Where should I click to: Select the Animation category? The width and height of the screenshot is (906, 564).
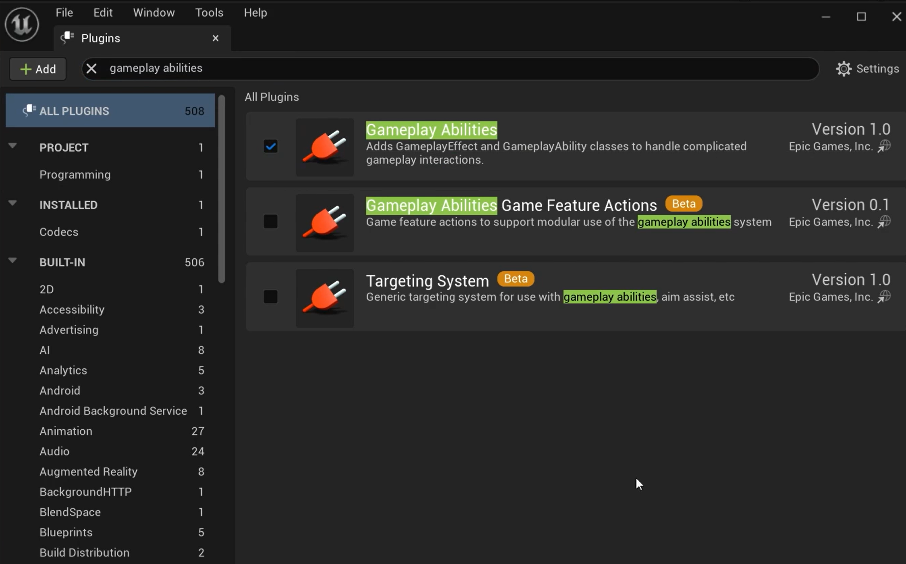click(x=66, y=431)
